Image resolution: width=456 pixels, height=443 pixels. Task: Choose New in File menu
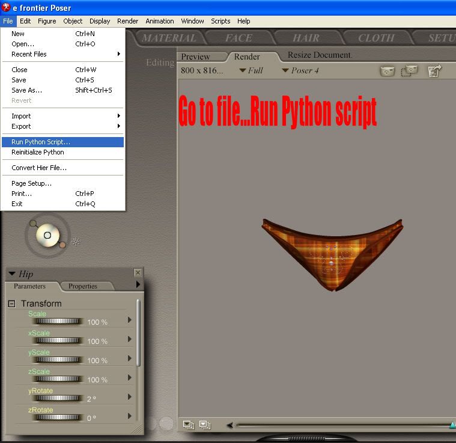pyautogui.click(x=63, y=34)
